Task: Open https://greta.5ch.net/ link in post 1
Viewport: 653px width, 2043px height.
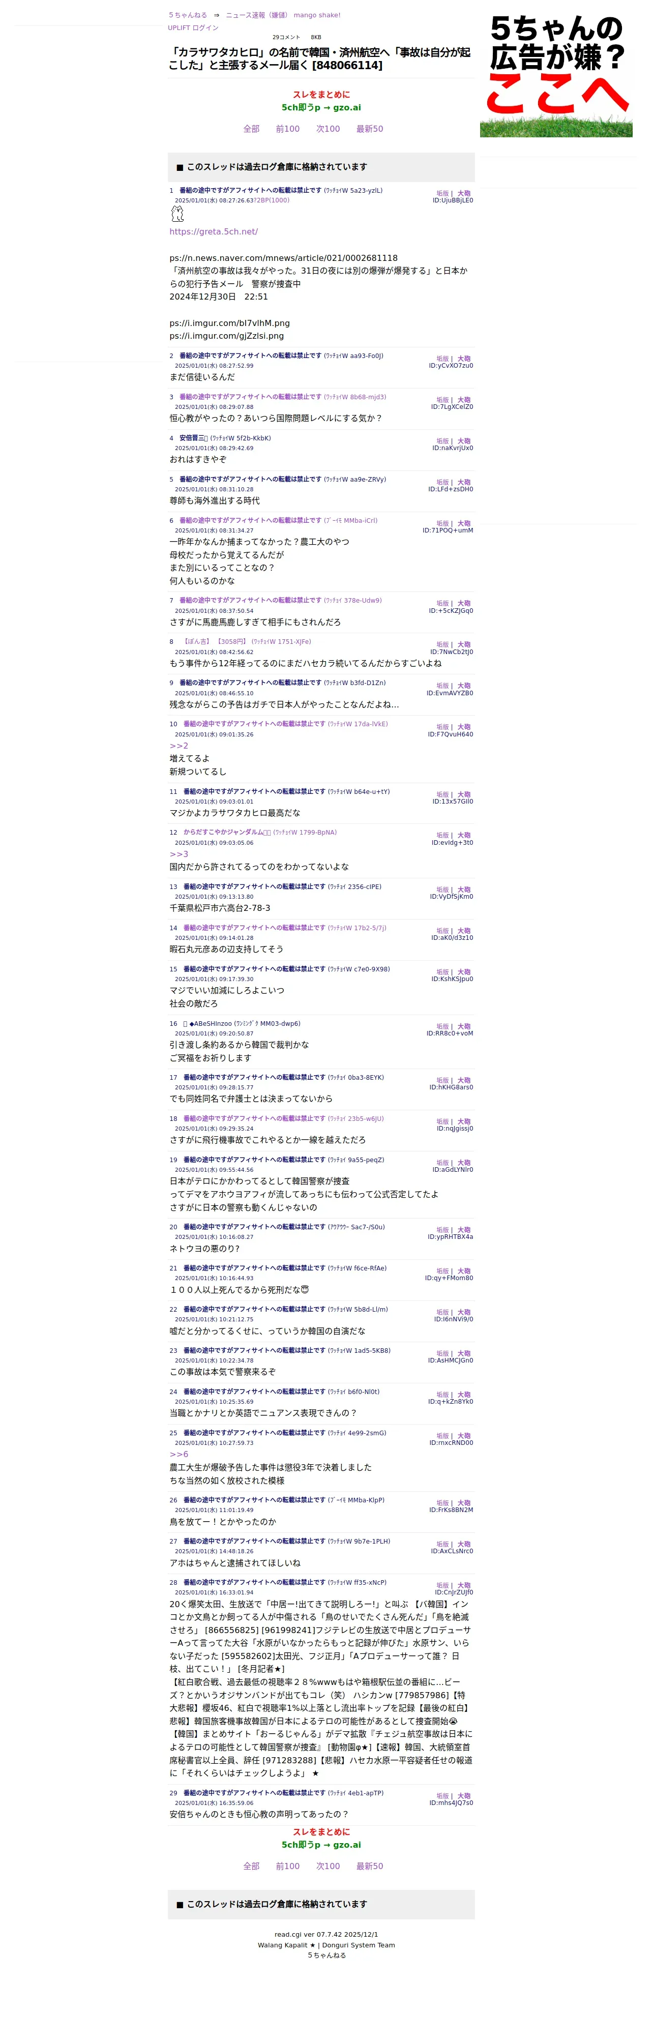Action: [214, 231]
